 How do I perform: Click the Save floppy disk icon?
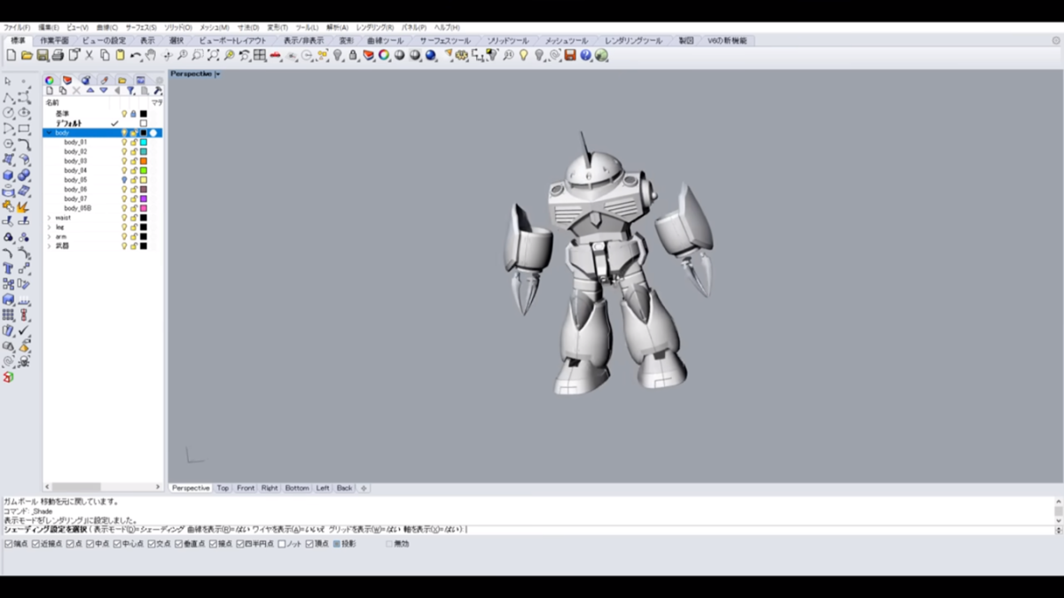43,56
